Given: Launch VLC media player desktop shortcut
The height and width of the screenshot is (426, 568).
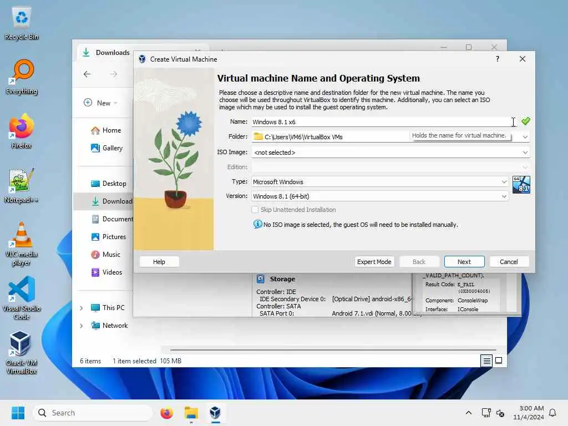Looking at the screenshot, I should pyautogui.click(x=22, y=244).
